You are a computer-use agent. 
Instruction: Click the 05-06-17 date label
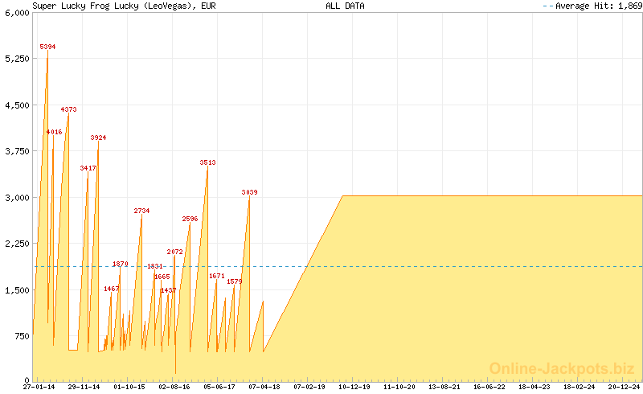pos(219,387)
